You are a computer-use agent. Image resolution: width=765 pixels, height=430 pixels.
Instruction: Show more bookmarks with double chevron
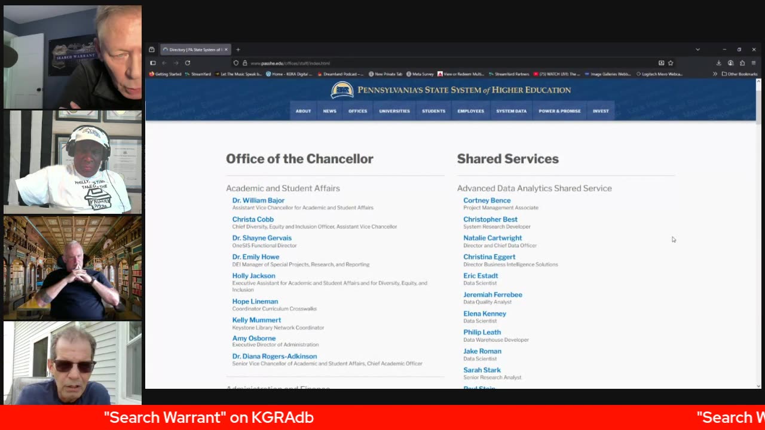click(715, 74)
